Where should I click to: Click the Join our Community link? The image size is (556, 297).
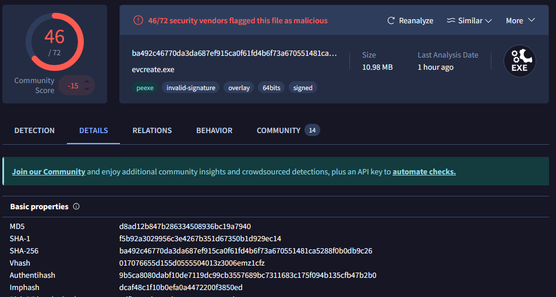(x=48, y=171)
